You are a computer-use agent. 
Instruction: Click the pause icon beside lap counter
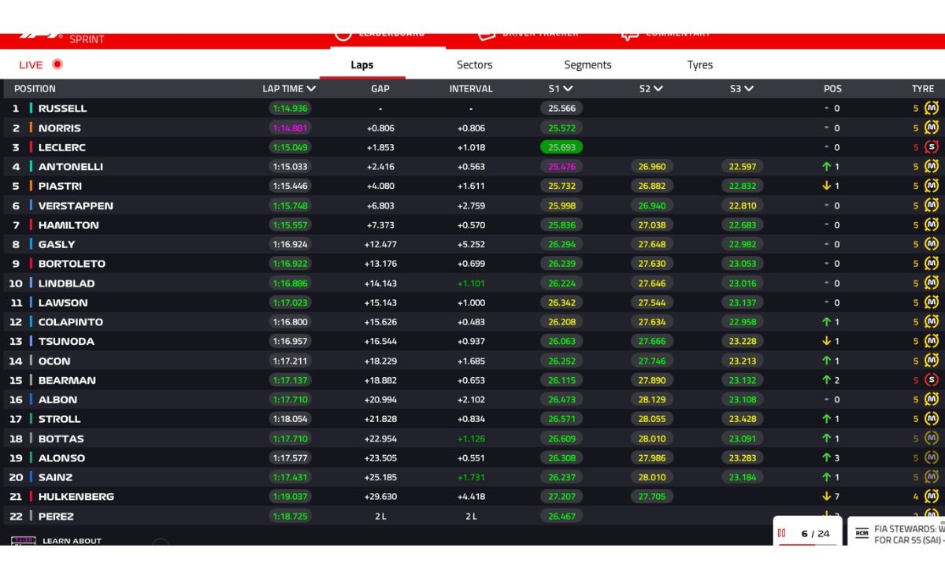[782, 533]
